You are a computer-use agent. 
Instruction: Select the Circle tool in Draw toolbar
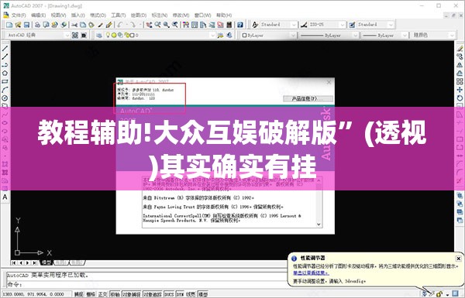point(5,98)
